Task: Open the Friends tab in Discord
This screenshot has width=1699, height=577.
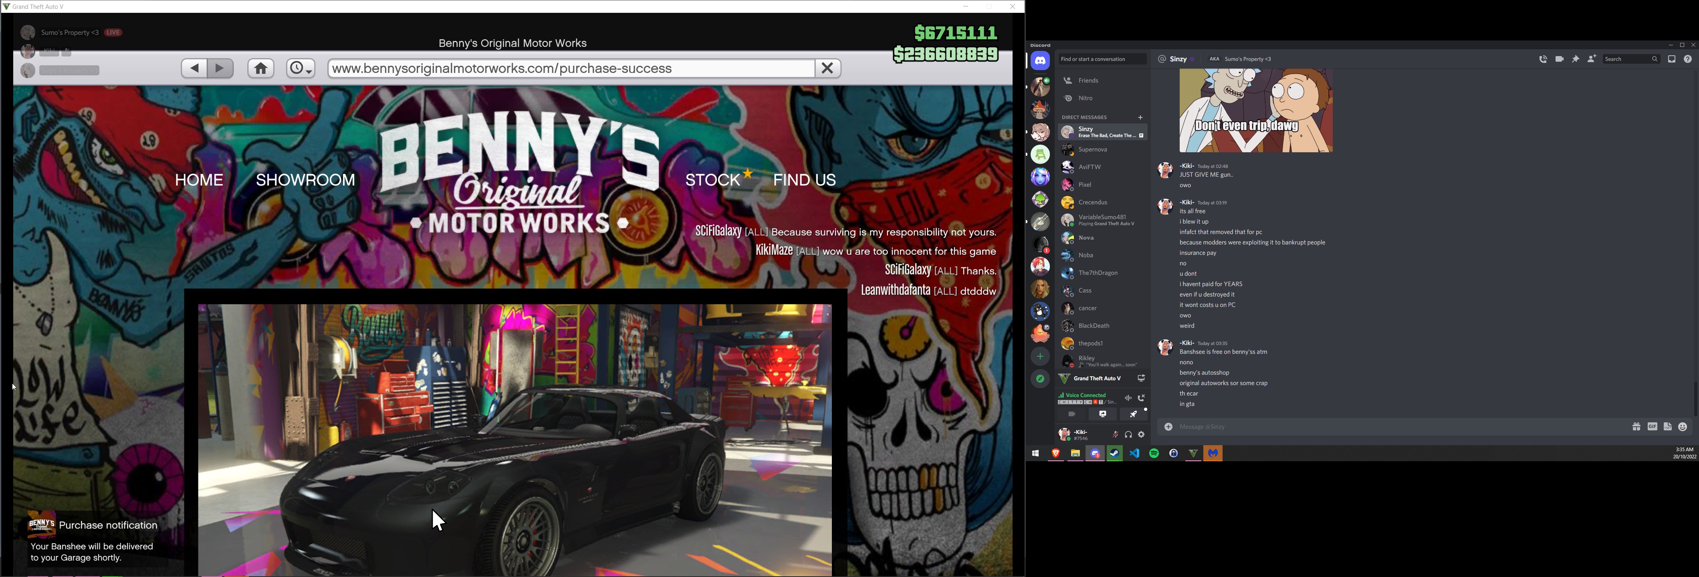Action: [1102, 81]
